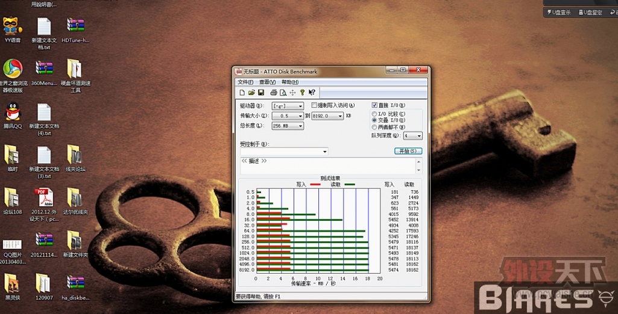Open the 8192.0 end size dropdown

pos(340,116)
